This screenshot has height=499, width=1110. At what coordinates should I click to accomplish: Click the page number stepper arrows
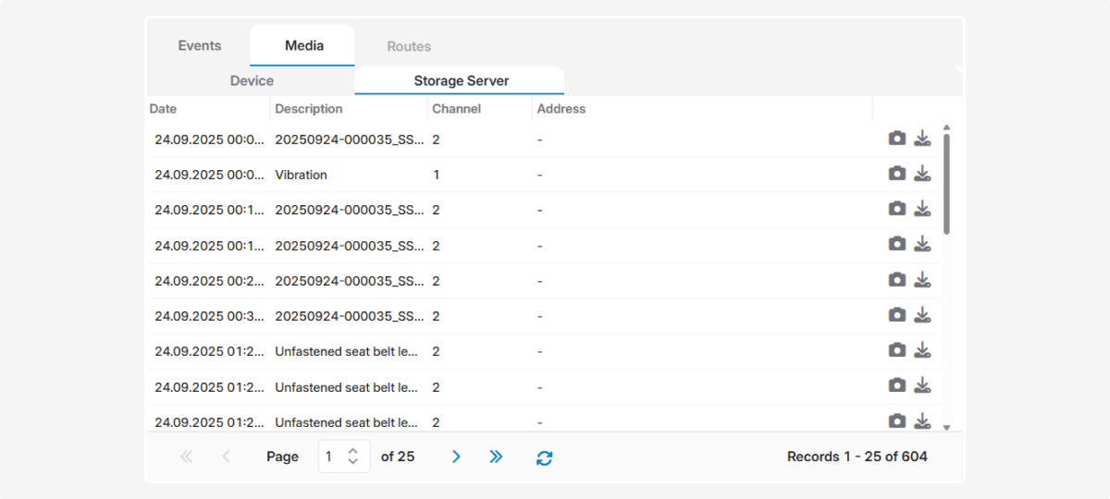point(352,456)
